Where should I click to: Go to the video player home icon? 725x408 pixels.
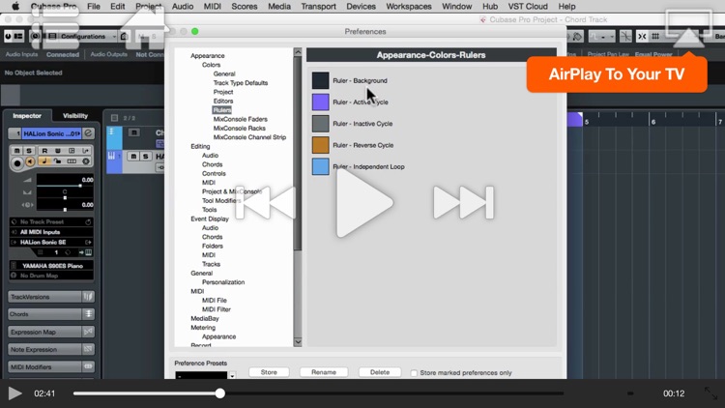(x=143, y=29)
